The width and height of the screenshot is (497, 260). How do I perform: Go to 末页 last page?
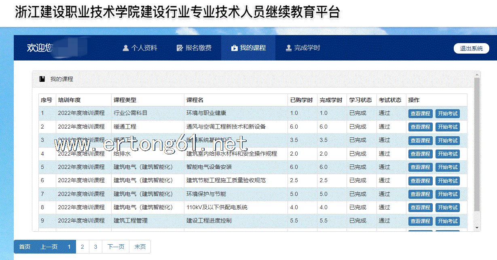coord(140,247)
